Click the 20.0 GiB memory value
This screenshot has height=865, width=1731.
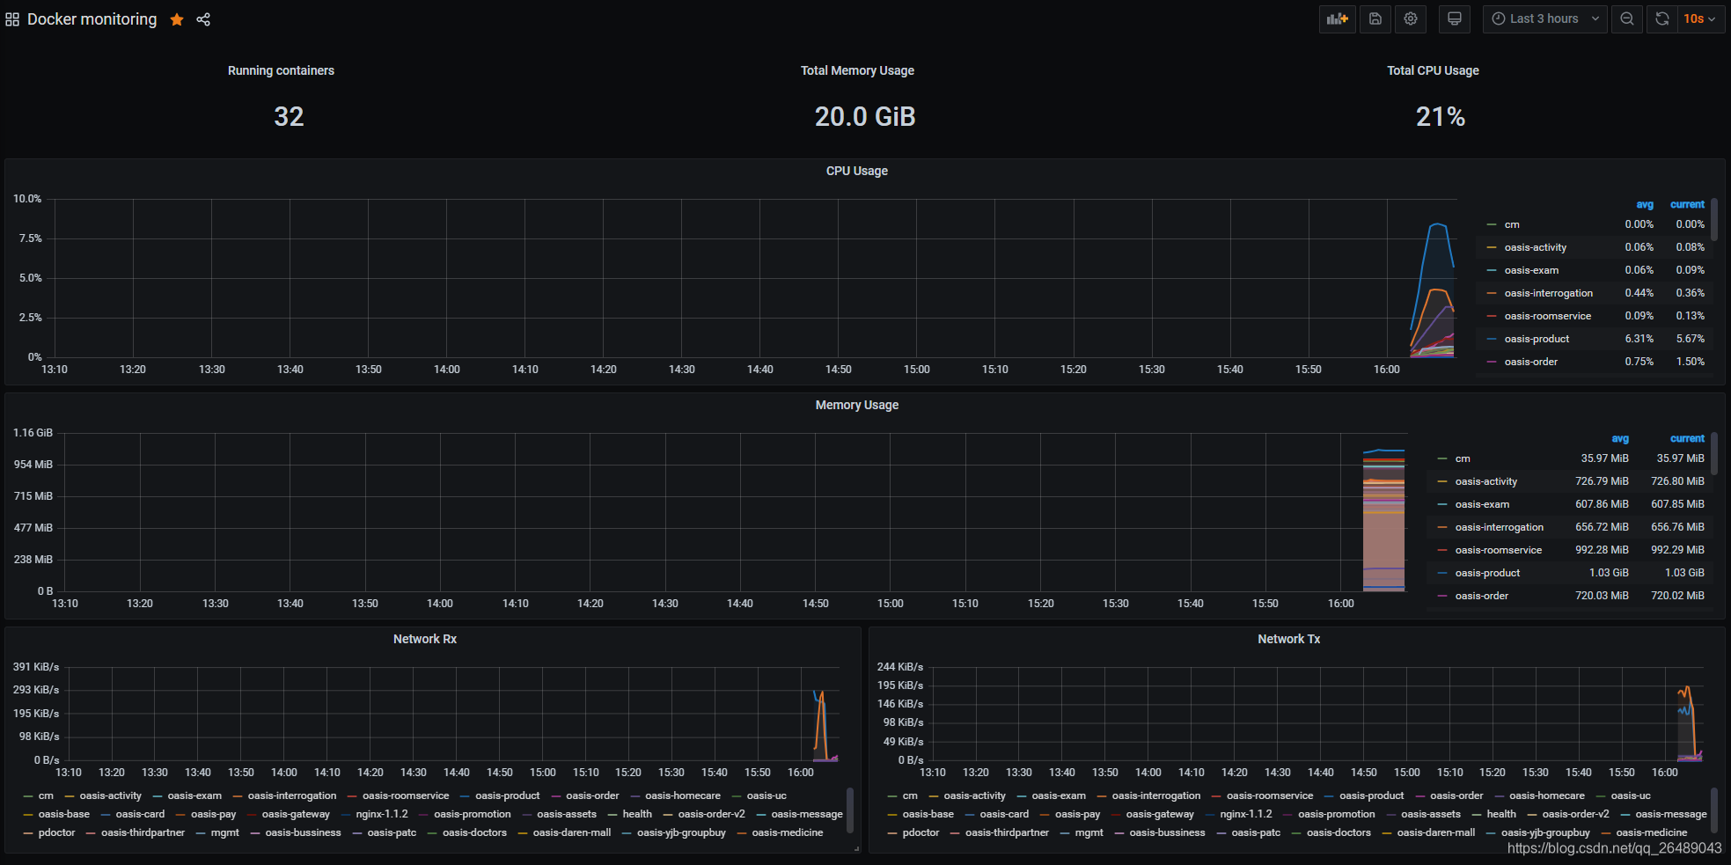pos(865,116)
